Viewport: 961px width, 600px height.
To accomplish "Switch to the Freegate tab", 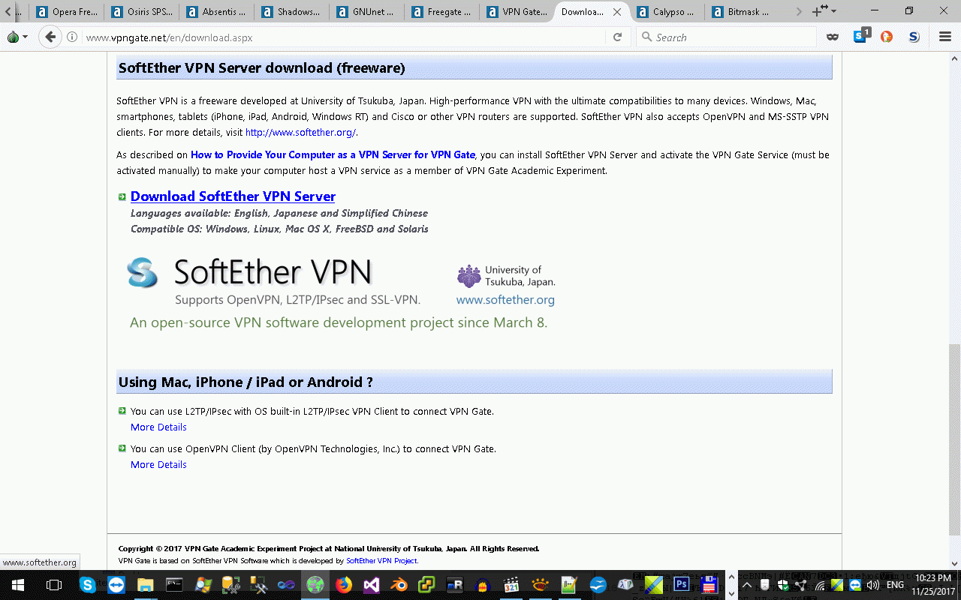I will [442, 12].
